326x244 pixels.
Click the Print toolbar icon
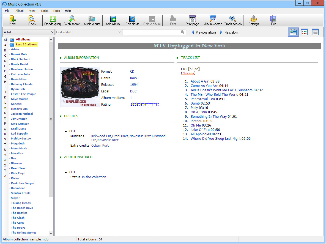pyautogui.click(x=173, y=20)
